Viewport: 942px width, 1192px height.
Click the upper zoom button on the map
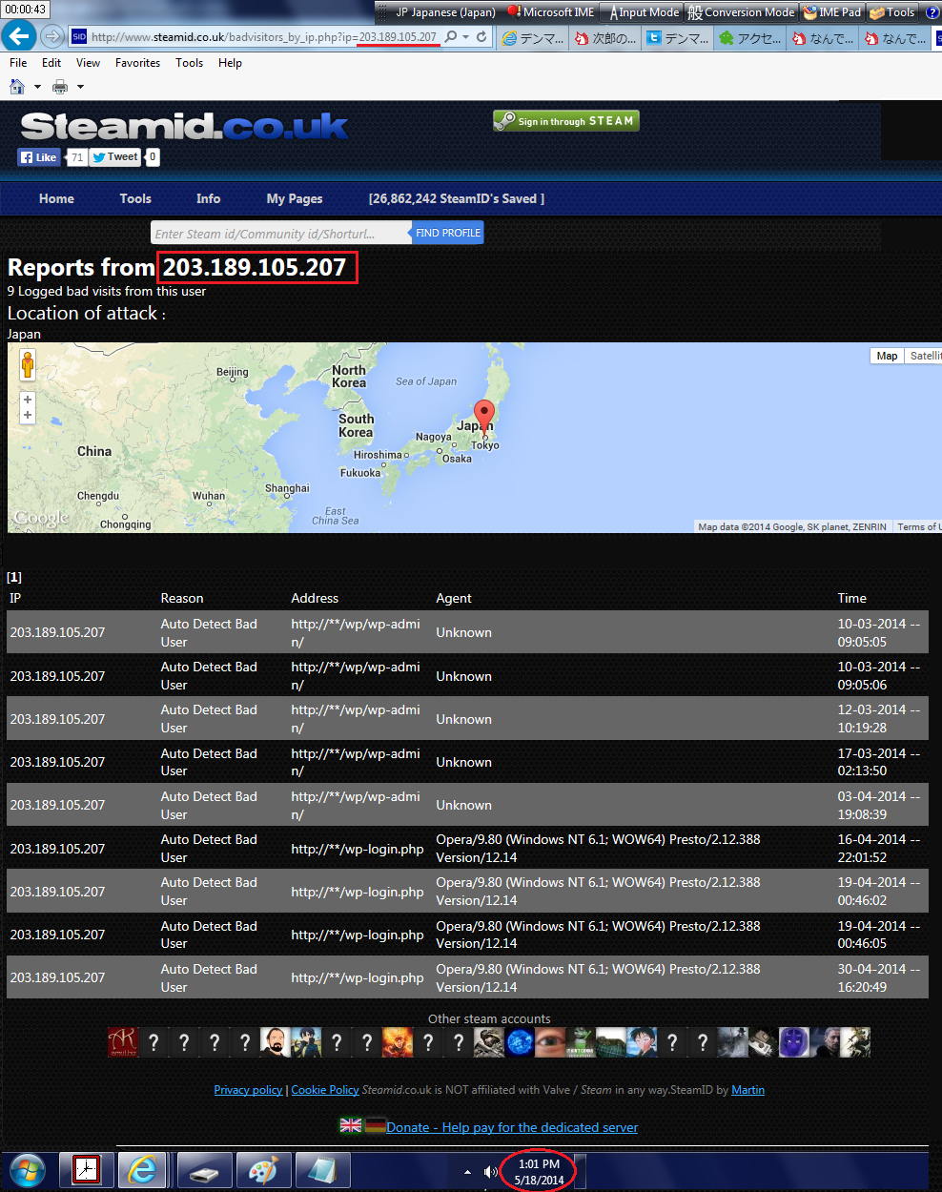(28, 400)
